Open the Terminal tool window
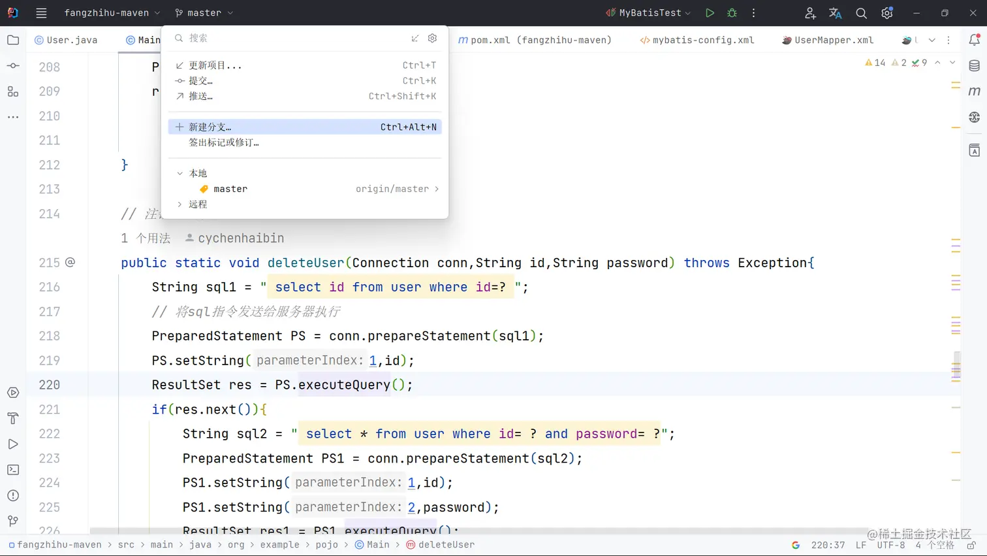 click(13, 470)
